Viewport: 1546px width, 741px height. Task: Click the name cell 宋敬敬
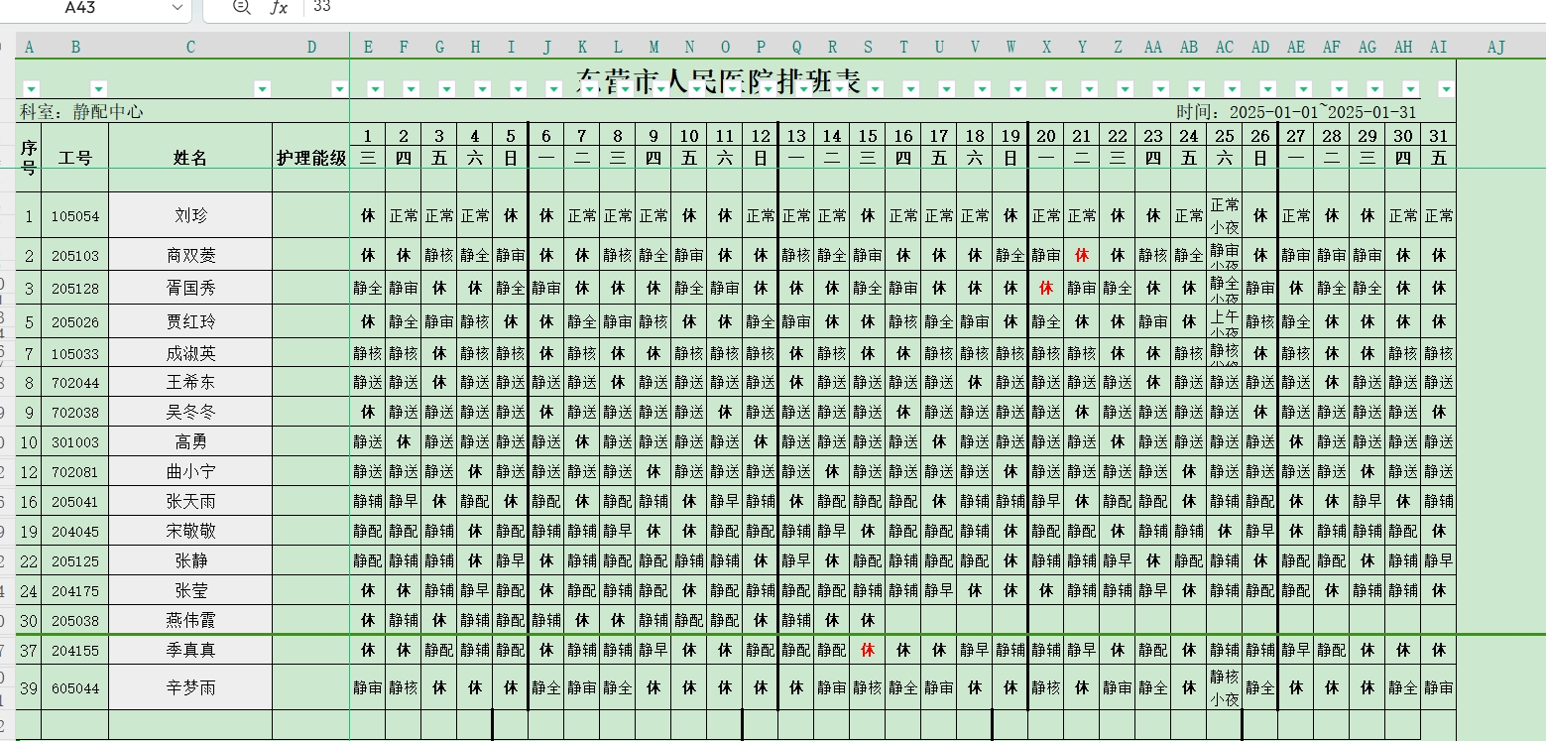coord(190,532)
